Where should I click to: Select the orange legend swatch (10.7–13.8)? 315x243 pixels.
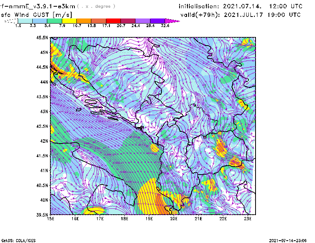point(84,21)
